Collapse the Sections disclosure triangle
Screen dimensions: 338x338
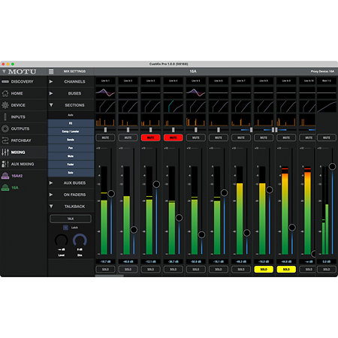coord(51,105)
